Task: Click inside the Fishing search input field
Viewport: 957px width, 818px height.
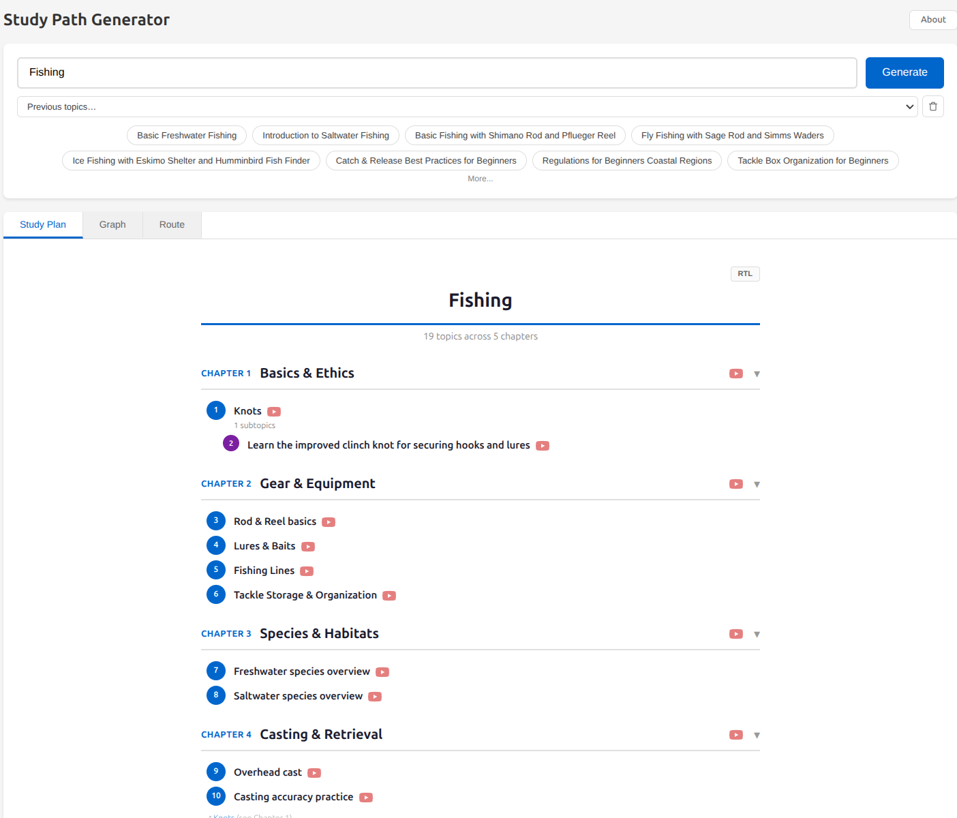Action: (x=436, y=72)
